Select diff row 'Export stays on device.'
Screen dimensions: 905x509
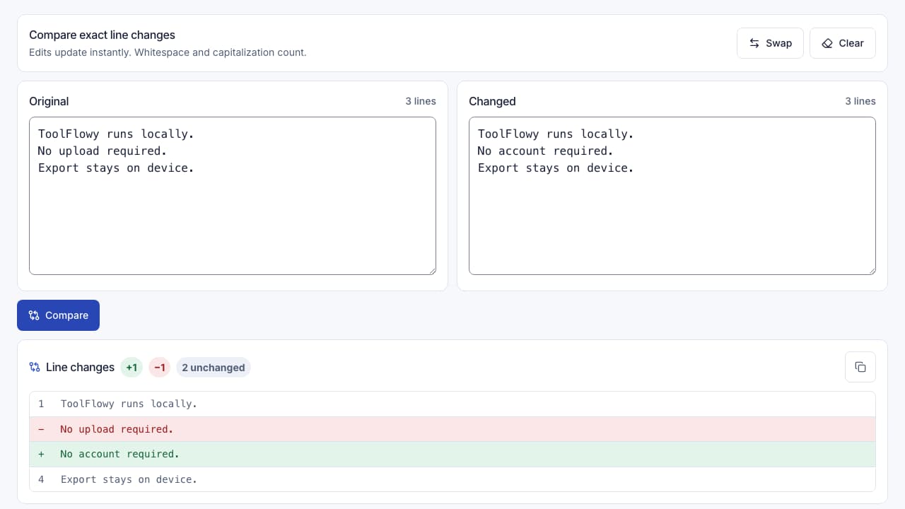(452, 479)
